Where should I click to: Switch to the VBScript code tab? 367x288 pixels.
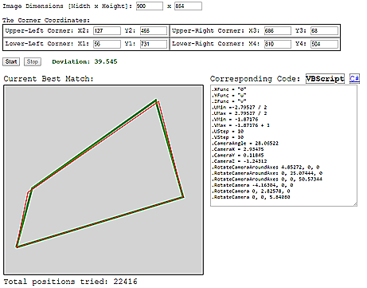pyautogui.click(x=325, y=79)
